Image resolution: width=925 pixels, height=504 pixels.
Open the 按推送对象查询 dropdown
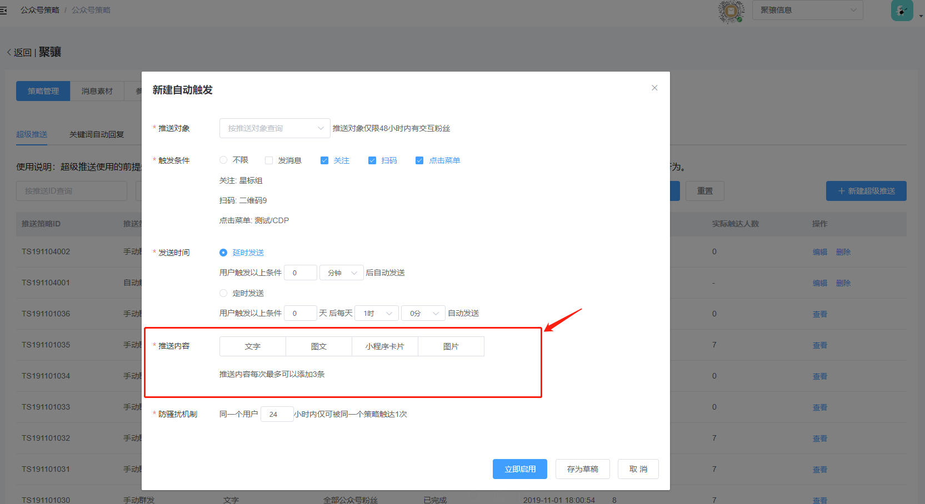click(274, 128)
